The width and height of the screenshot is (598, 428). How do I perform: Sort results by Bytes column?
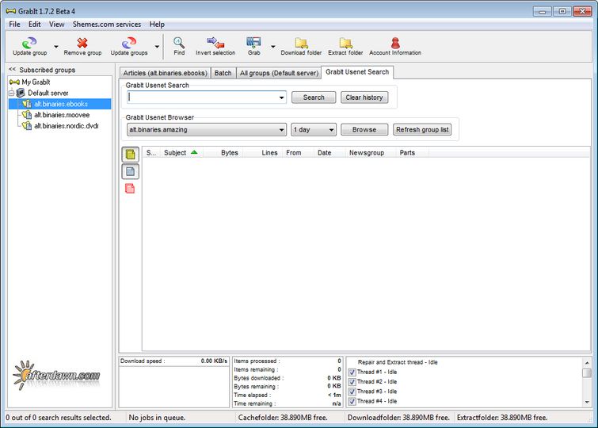pos(223,153)
